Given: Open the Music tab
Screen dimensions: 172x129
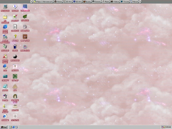Looking at the screenshot, I should (x=106, y=2).
